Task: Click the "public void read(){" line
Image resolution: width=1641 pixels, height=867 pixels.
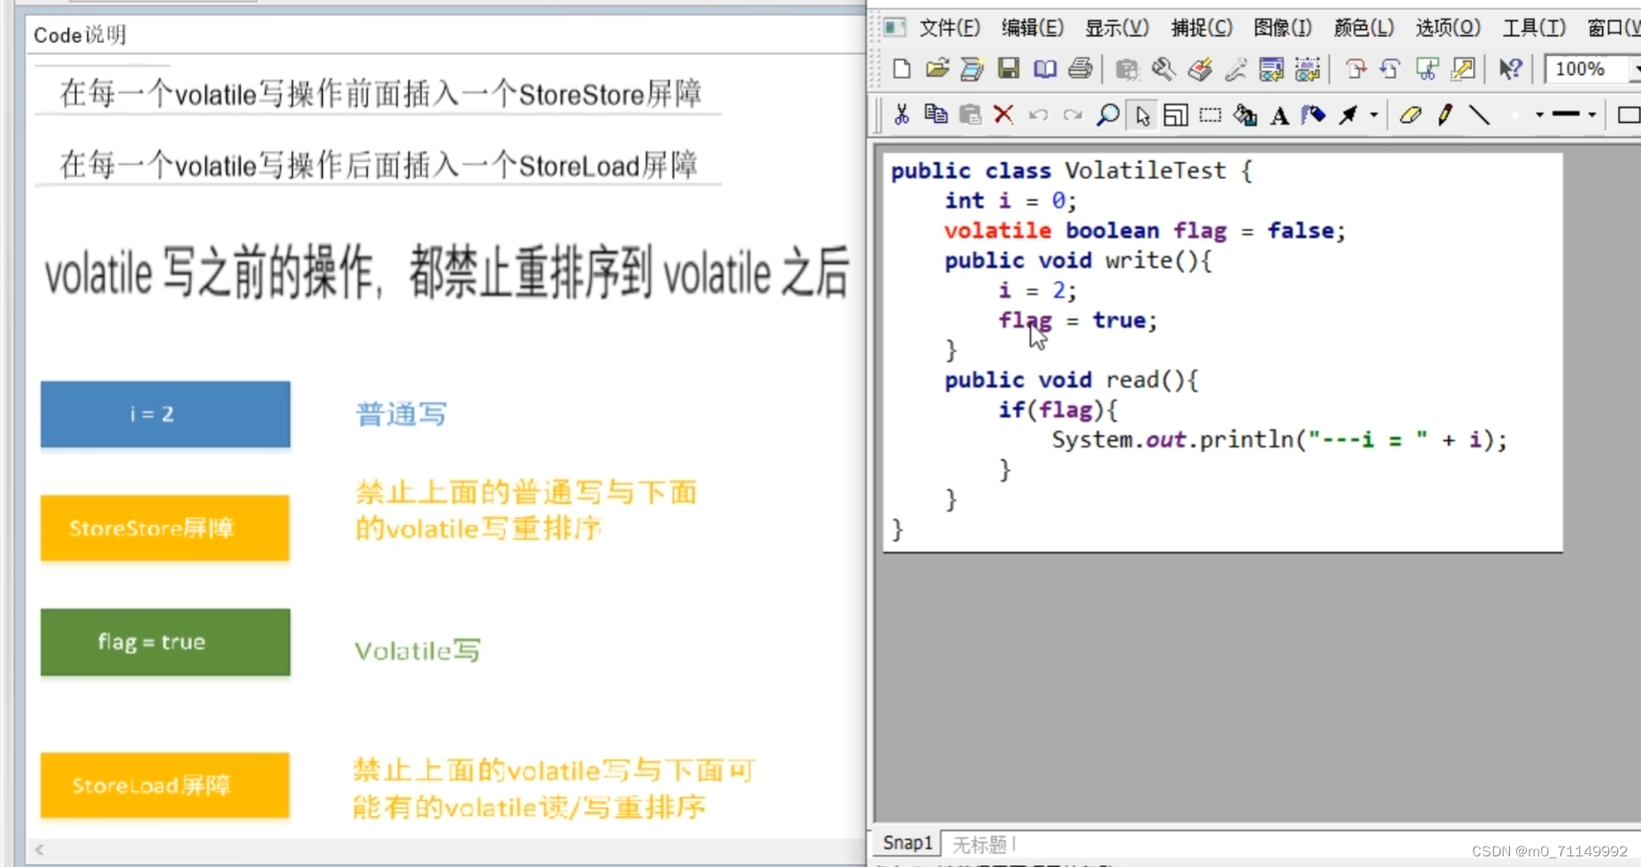Action: (1070, 380)
